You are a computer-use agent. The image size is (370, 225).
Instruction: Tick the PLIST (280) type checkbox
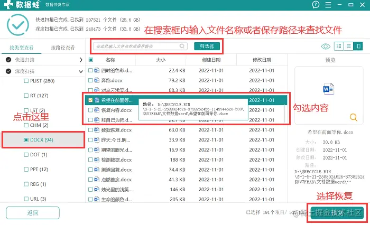click(x=26, y=81)
